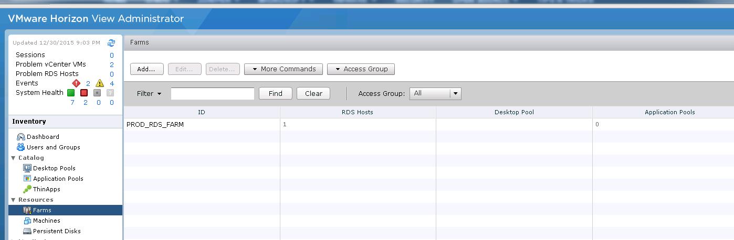
Task: Click the red System Health status square
Action: point(84,93)
